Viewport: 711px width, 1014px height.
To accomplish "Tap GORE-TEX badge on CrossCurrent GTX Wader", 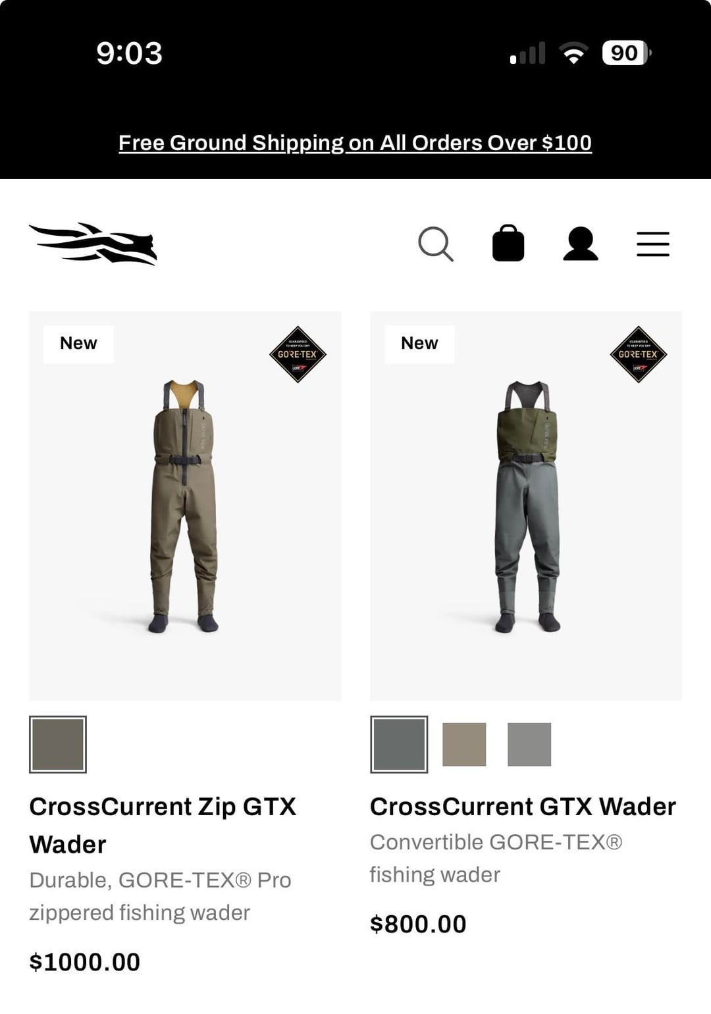I will coord(639,354).
